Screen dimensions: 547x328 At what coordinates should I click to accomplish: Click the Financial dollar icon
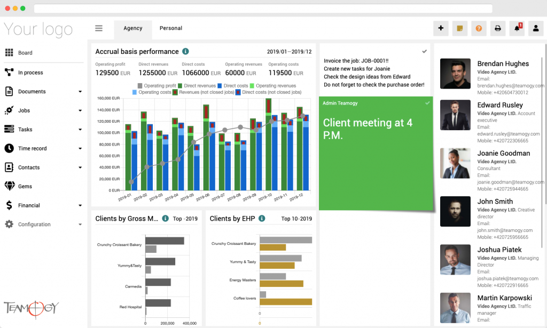tap(9, 205)
